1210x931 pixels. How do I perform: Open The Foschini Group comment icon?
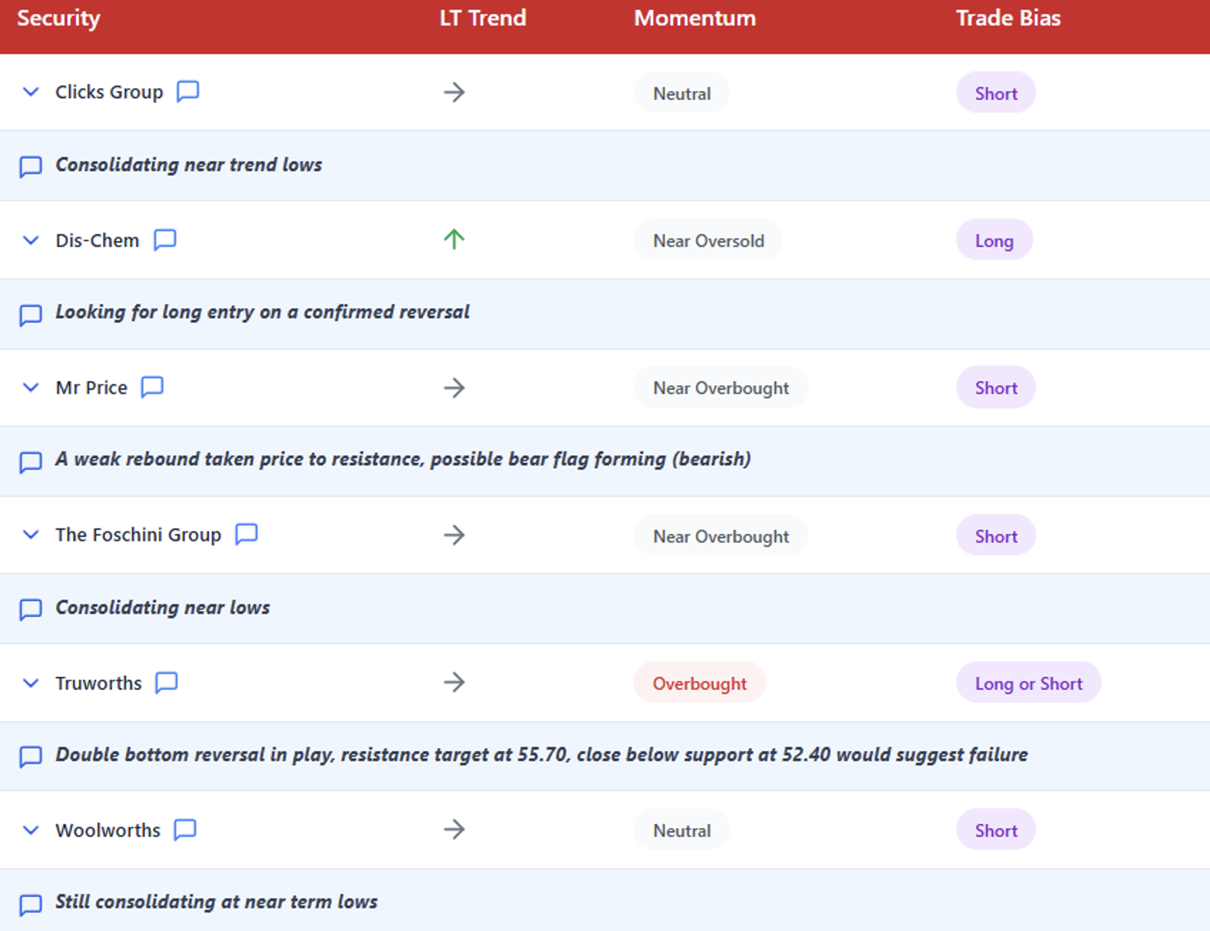click(x=246, y=534)
